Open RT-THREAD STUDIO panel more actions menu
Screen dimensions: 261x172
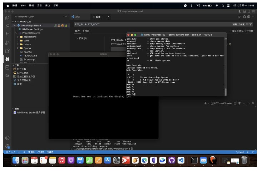click(x=66, y=17)
